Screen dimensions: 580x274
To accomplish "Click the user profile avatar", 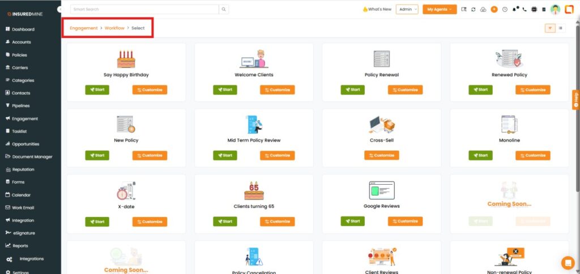I will 555,10.
